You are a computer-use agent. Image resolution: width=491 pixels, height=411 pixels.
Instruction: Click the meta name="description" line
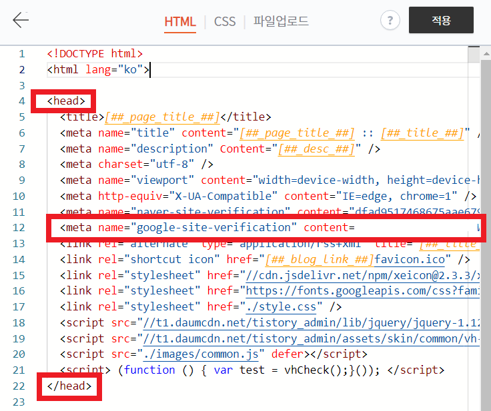tap(220, 149)
